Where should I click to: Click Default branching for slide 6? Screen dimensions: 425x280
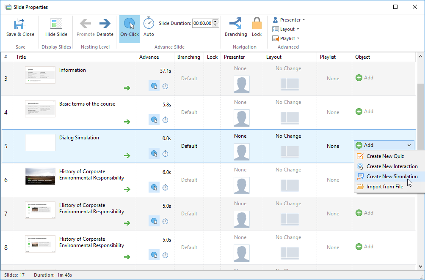click(189, 180)
